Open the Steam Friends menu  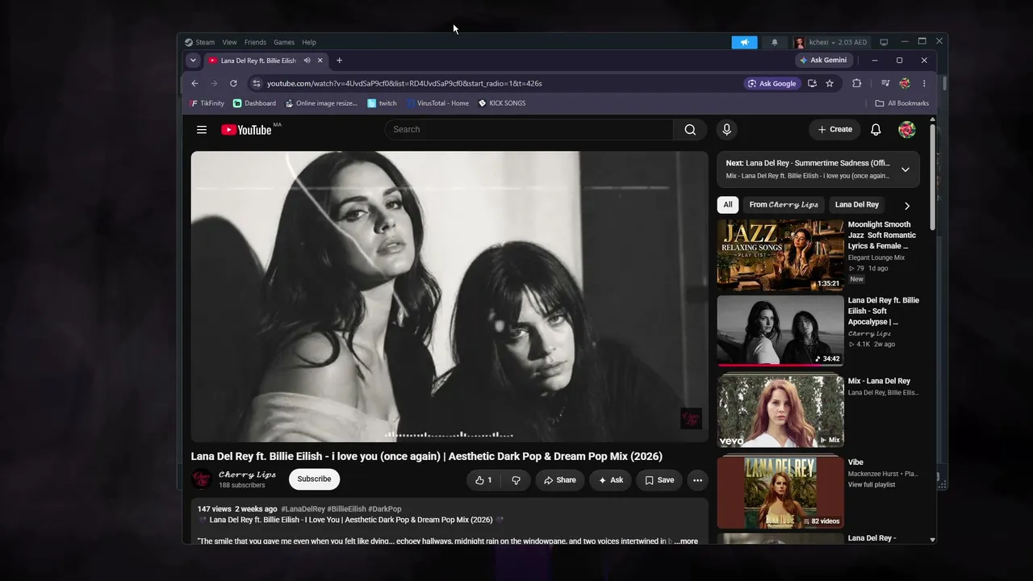pos(255,42)
